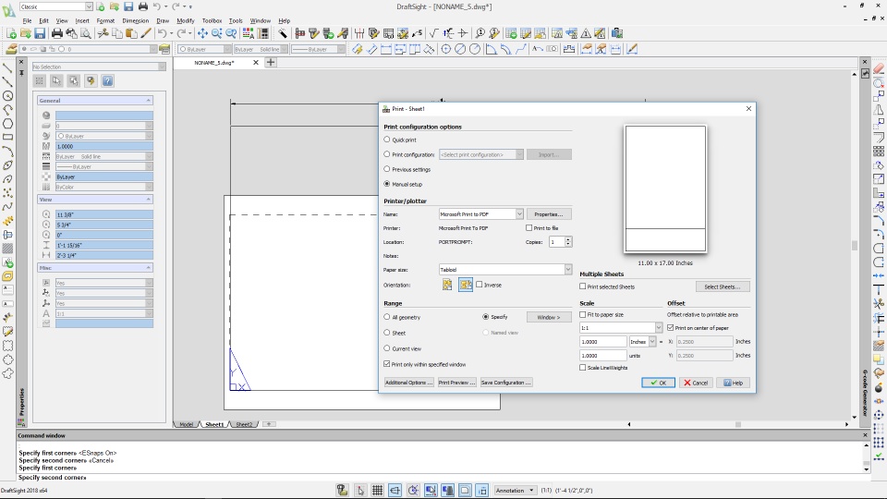Click the Print Preview button
This screenshot has width=887, height=499.
click(456, 383)
